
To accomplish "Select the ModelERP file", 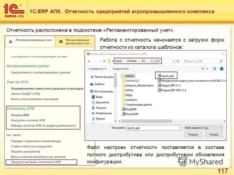I will 129,109.
